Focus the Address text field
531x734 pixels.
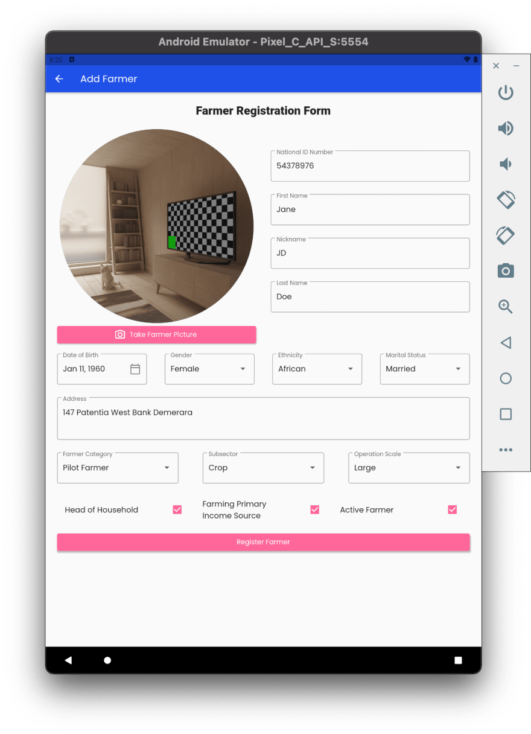(x=264, y=418)
